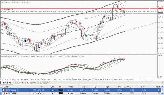Viewport: 164px width, 95px height.
Task: Click the current price label 1.5281 on axis
Action: pyautogui.click(x=161, y=13)
